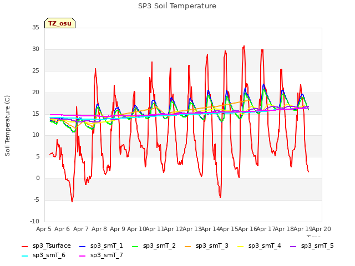Click the cyan sp3_smT_6 legend swatch
This screenshot has width=355, height=266.
coord(24,256)
